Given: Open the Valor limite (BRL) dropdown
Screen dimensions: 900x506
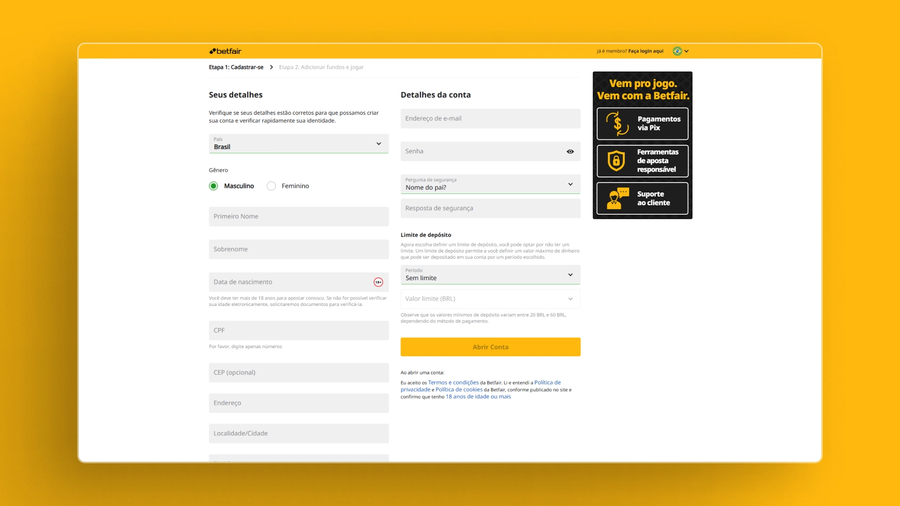Looking at the screenshot, I should pos(490,299).
